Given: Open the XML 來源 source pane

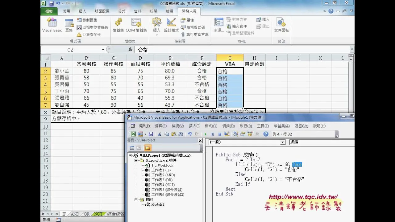Looking at the screenshot, I should [219, 25].
